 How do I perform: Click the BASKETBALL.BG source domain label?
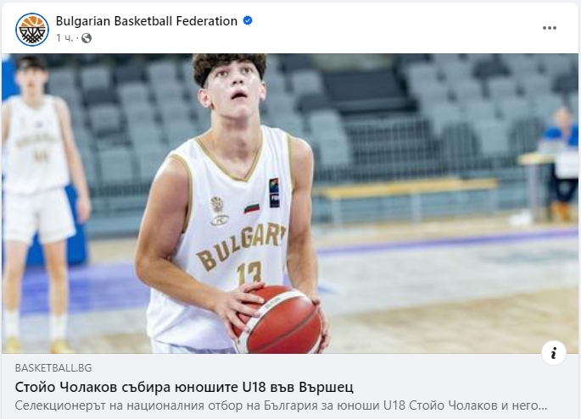[53, 368]
